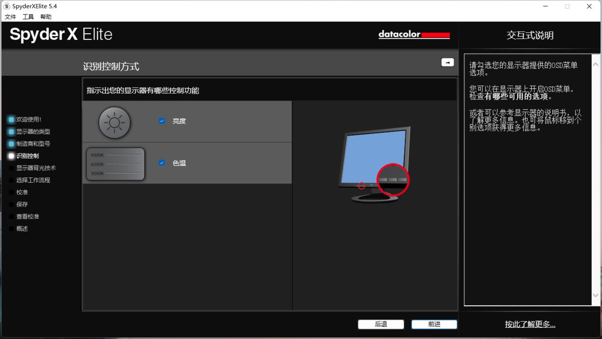Click the monitor illustration image
The height and width of the screenshot is (339, 602).
(x=374, y=164)
